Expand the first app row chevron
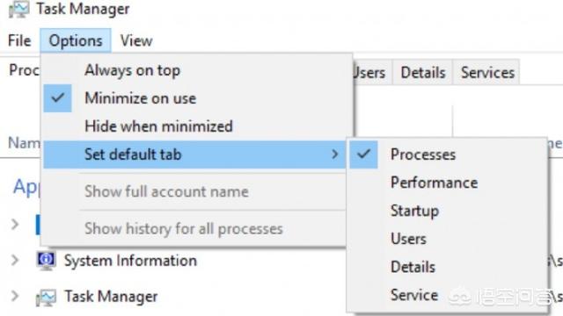The width and height of the screenshot is (563, 316). 15,225
